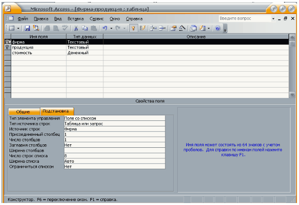The height and width of the screenshot is (205, 299).
Task: Open the Properties icon in toolbar
Action: (174, 28)
